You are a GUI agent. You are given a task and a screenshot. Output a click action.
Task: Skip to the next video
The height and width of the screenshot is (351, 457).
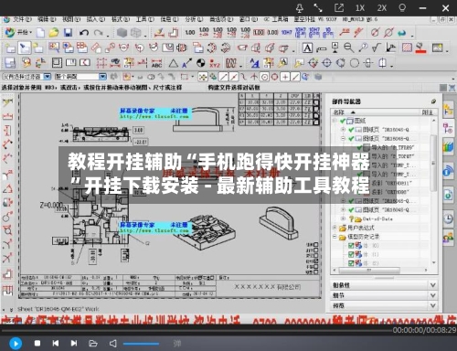click(74, 344)
